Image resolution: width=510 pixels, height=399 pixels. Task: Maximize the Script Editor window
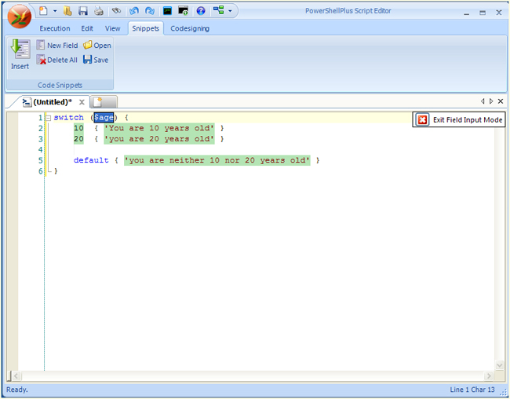483,13
